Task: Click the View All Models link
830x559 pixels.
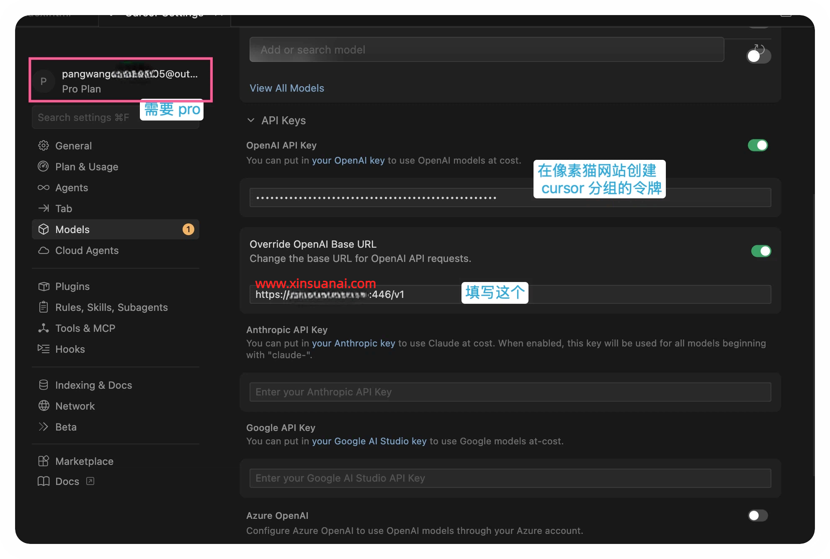Action: (x=287, y=88)
